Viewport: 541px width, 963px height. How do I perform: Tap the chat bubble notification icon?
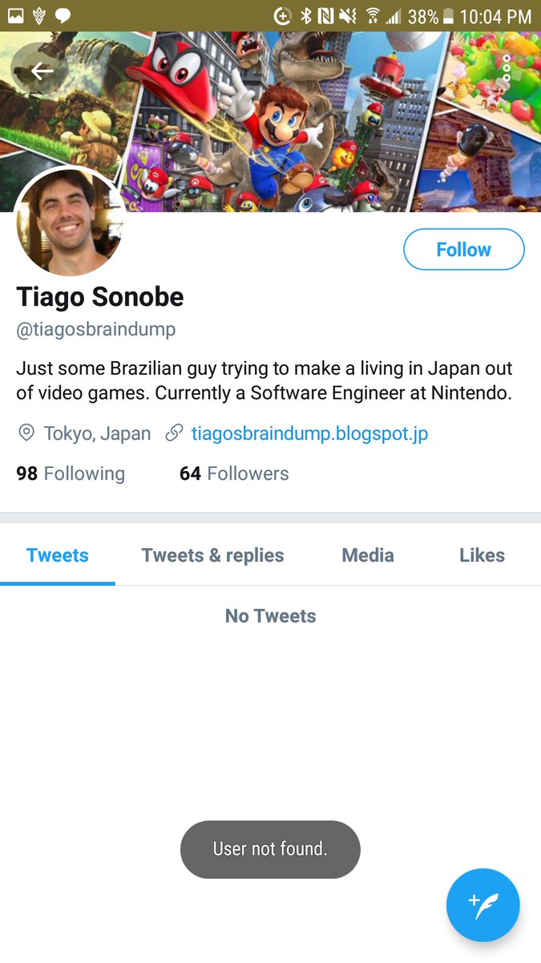coord(63,15)
